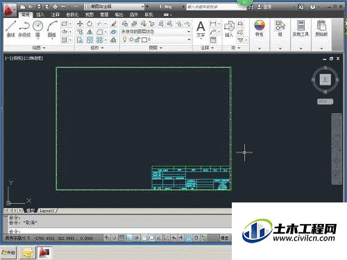The image size is (347, 260).
Task: Toggle the highlighted transparency status bar button
Action: tap(189, 237)
